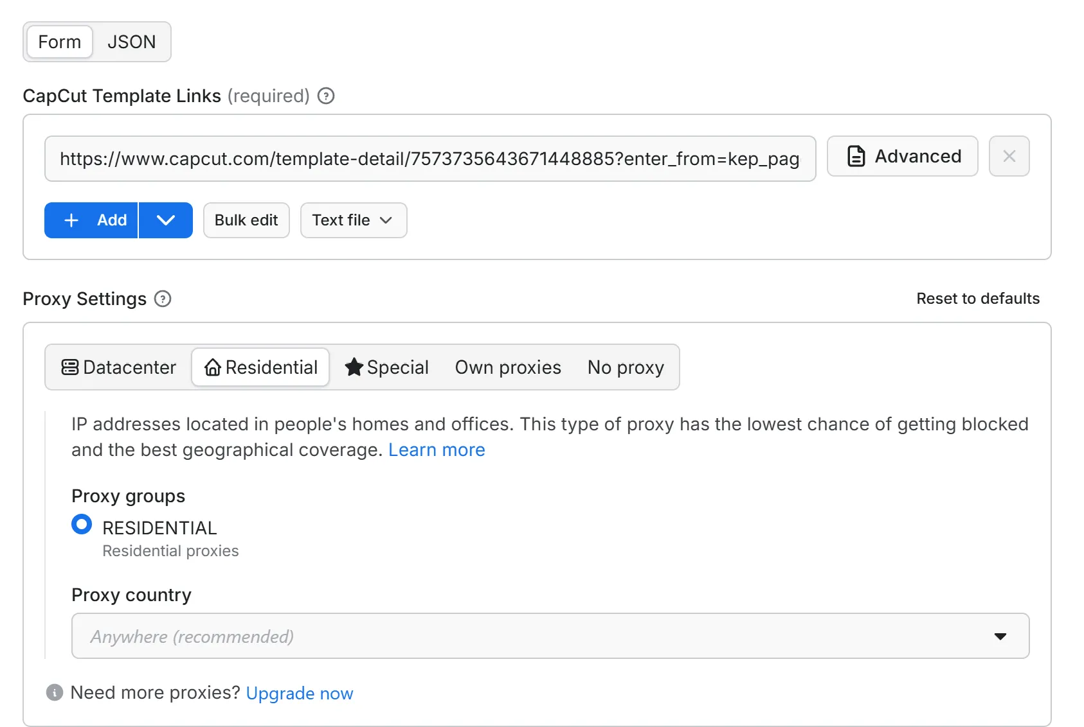Image resolution: width=1084 pixels, height=727 pixels.
Task: Choose the Special proxy tab
Action: pos(387,367)
